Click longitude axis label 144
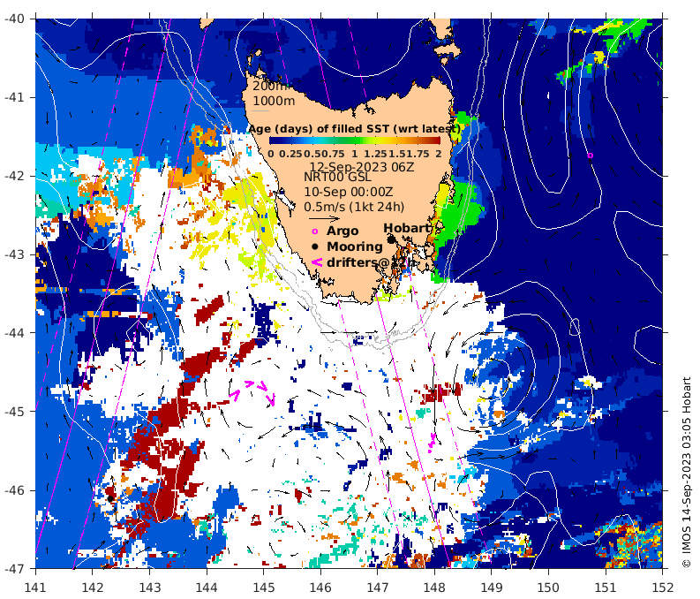Viewport: 700px width, 599px height. point(207,587)
